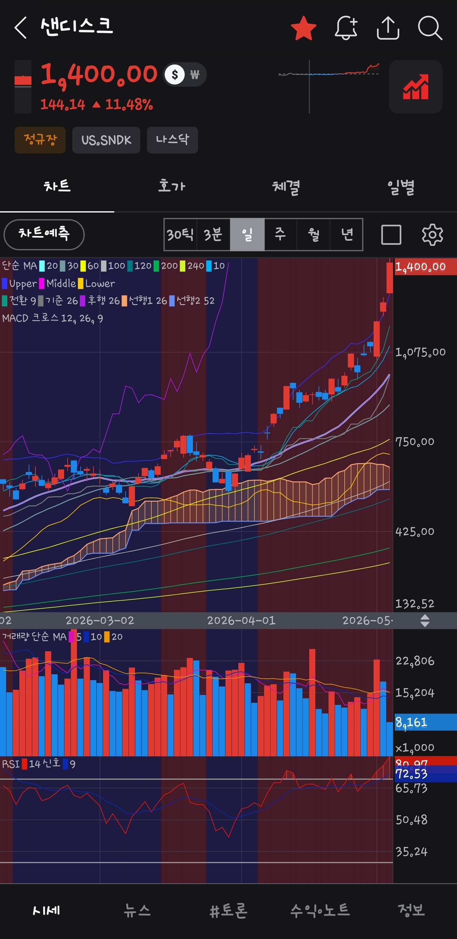Open chart settings gear icon
The height and width of the screenshot is (939, 457).
click(x=432, y=234)
